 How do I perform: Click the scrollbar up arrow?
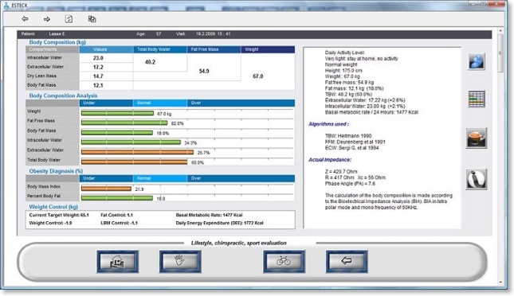point(500,30)
